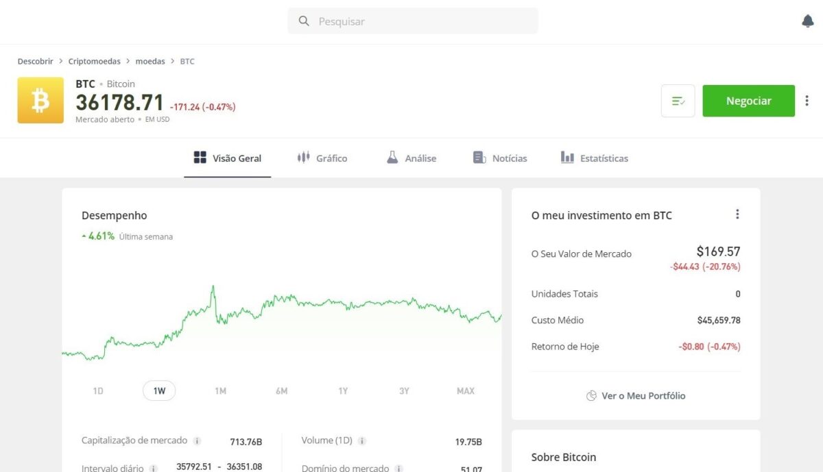Show the MAX chart range

tap(466, 391)
